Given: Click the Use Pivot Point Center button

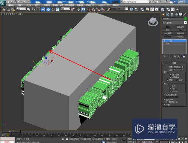Looking at the screenshot, I should [73, 9].
